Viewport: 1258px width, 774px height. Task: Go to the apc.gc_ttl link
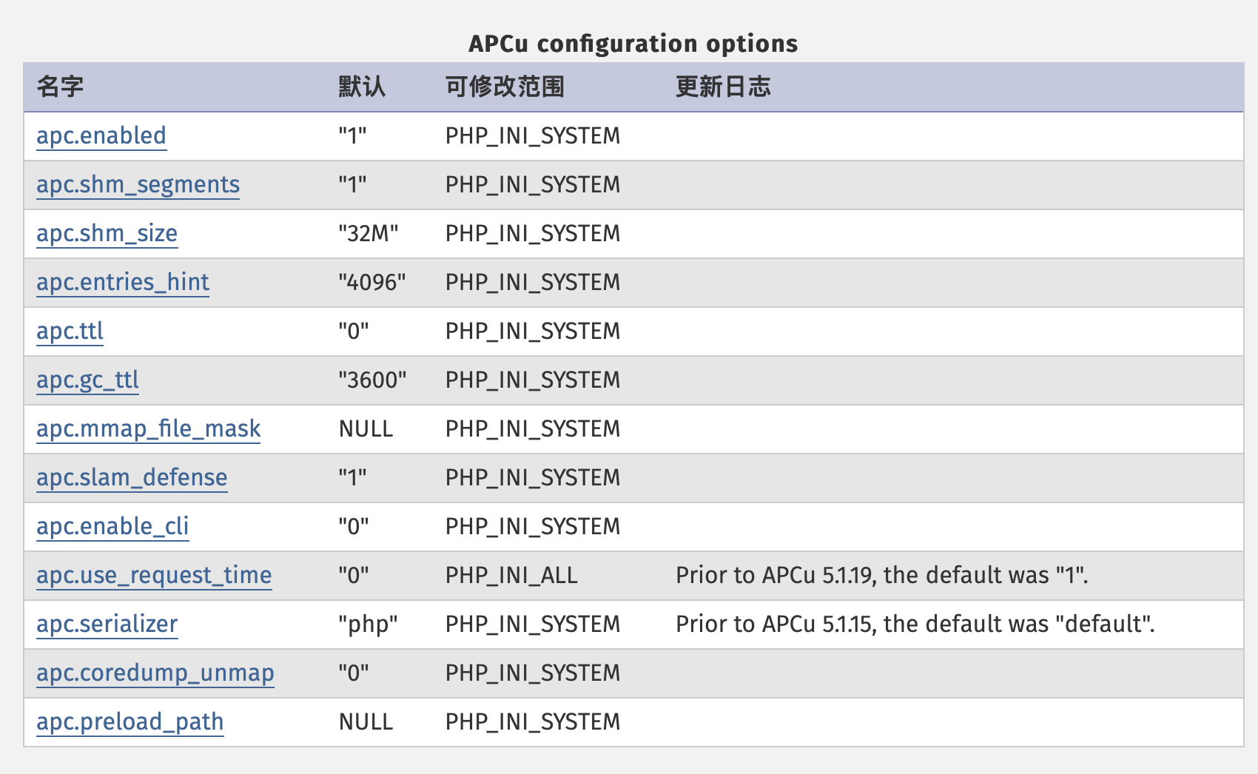87,380
